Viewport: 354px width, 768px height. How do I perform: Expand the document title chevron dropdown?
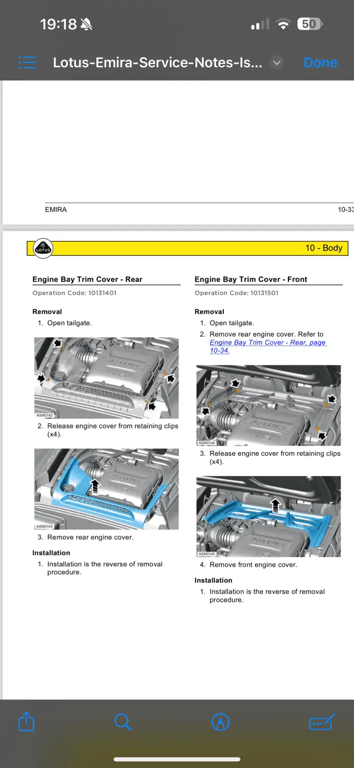[x=276, y=62]
